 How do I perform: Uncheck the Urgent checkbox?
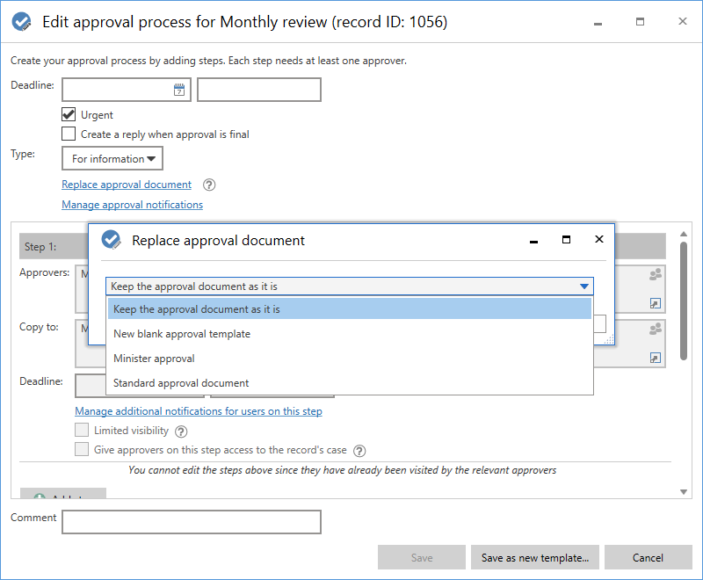[69, 114]
